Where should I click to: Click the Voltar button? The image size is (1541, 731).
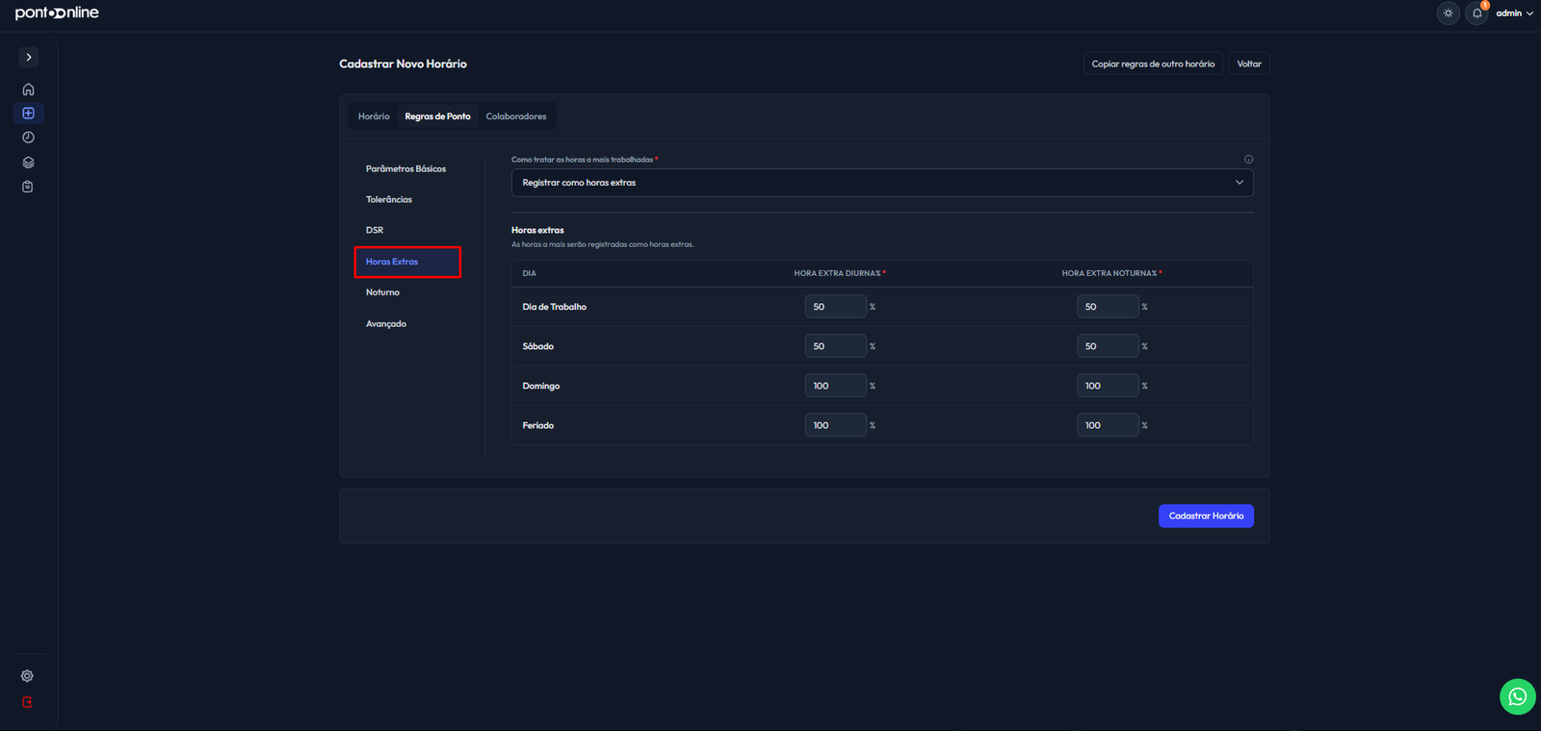pos(1249,63)
